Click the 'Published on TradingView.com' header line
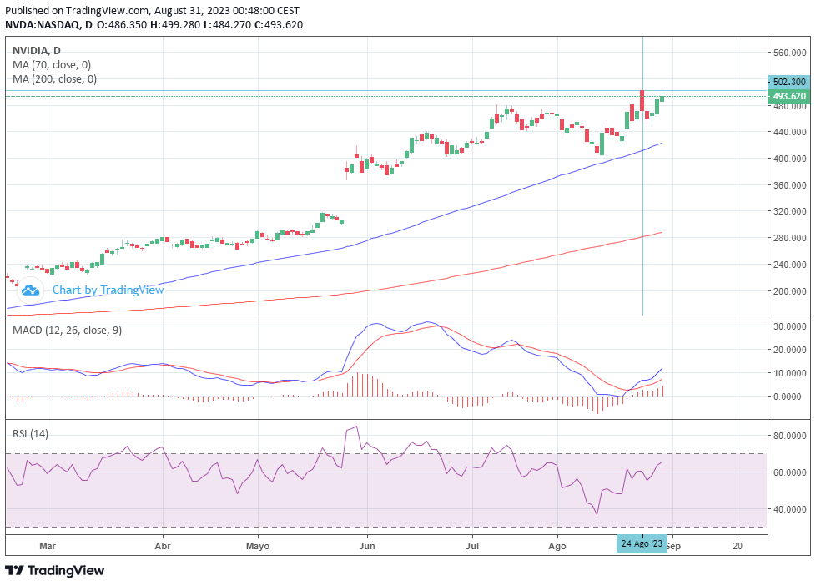816x586 pixels. point(152,10)
